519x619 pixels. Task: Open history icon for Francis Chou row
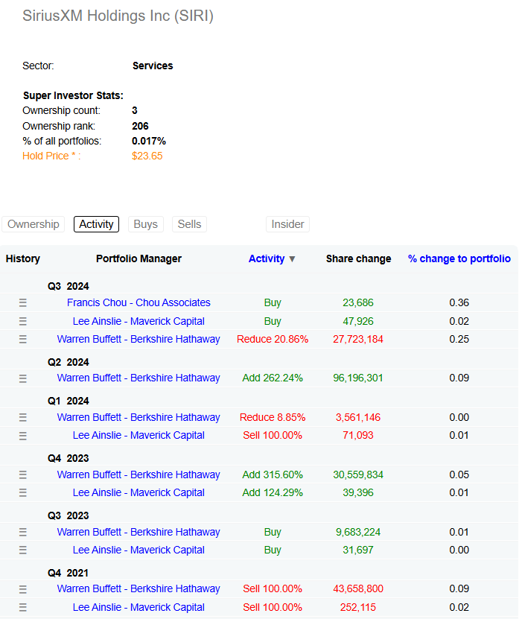click(x=23, y=302)
